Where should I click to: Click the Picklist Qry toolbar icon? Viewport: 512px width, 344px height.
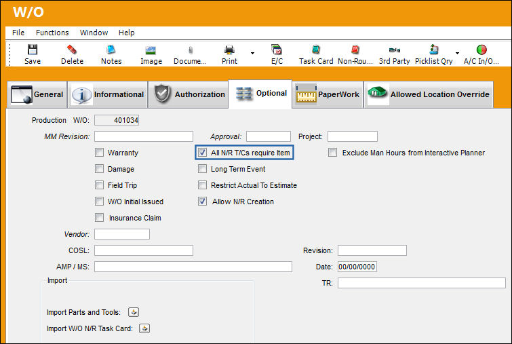433,50
